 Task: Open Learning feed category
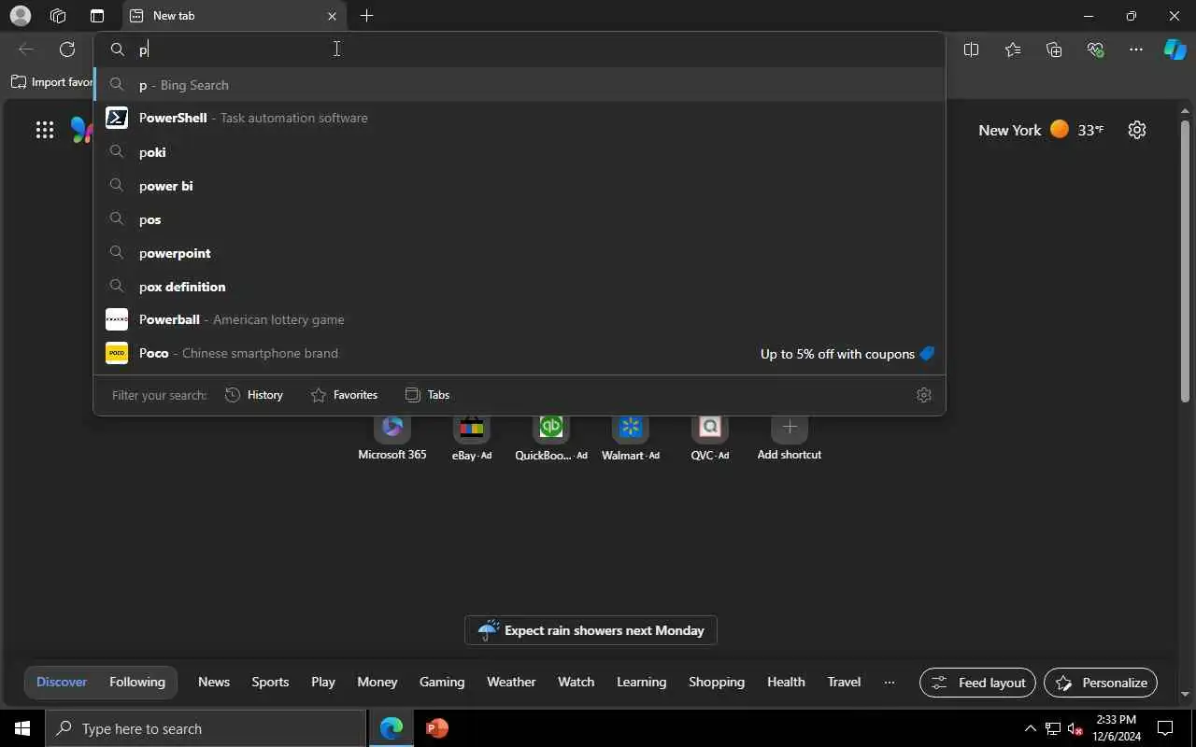coord(642,682)
